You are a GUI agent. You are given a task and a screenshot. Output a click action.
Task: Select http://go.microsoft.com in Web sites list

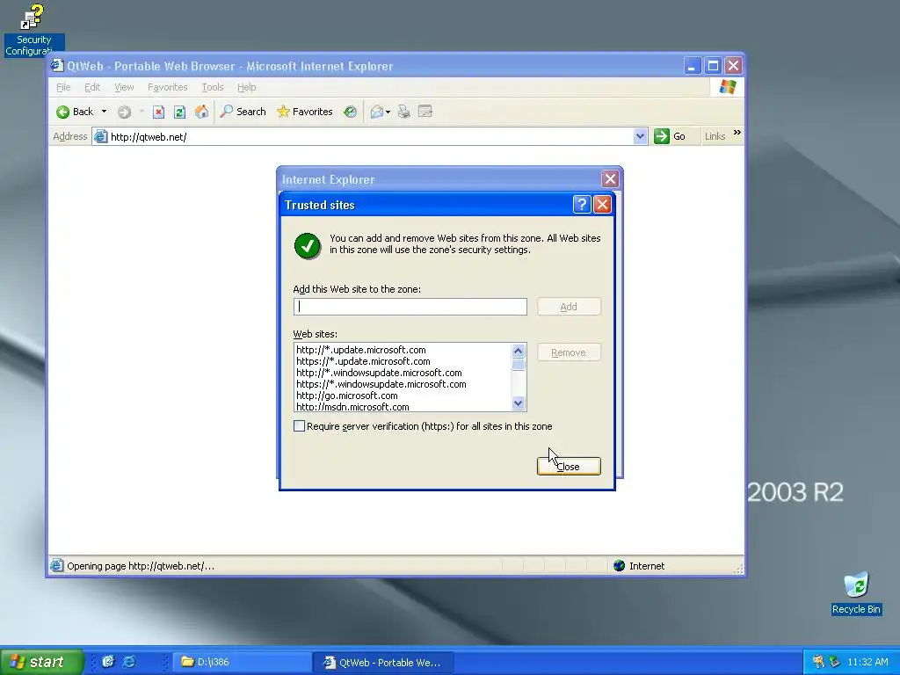346,396
